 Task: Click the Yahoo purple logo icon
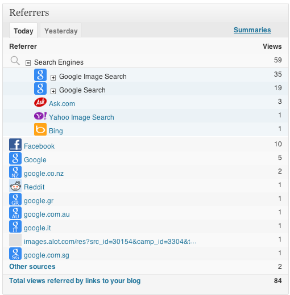40,116
